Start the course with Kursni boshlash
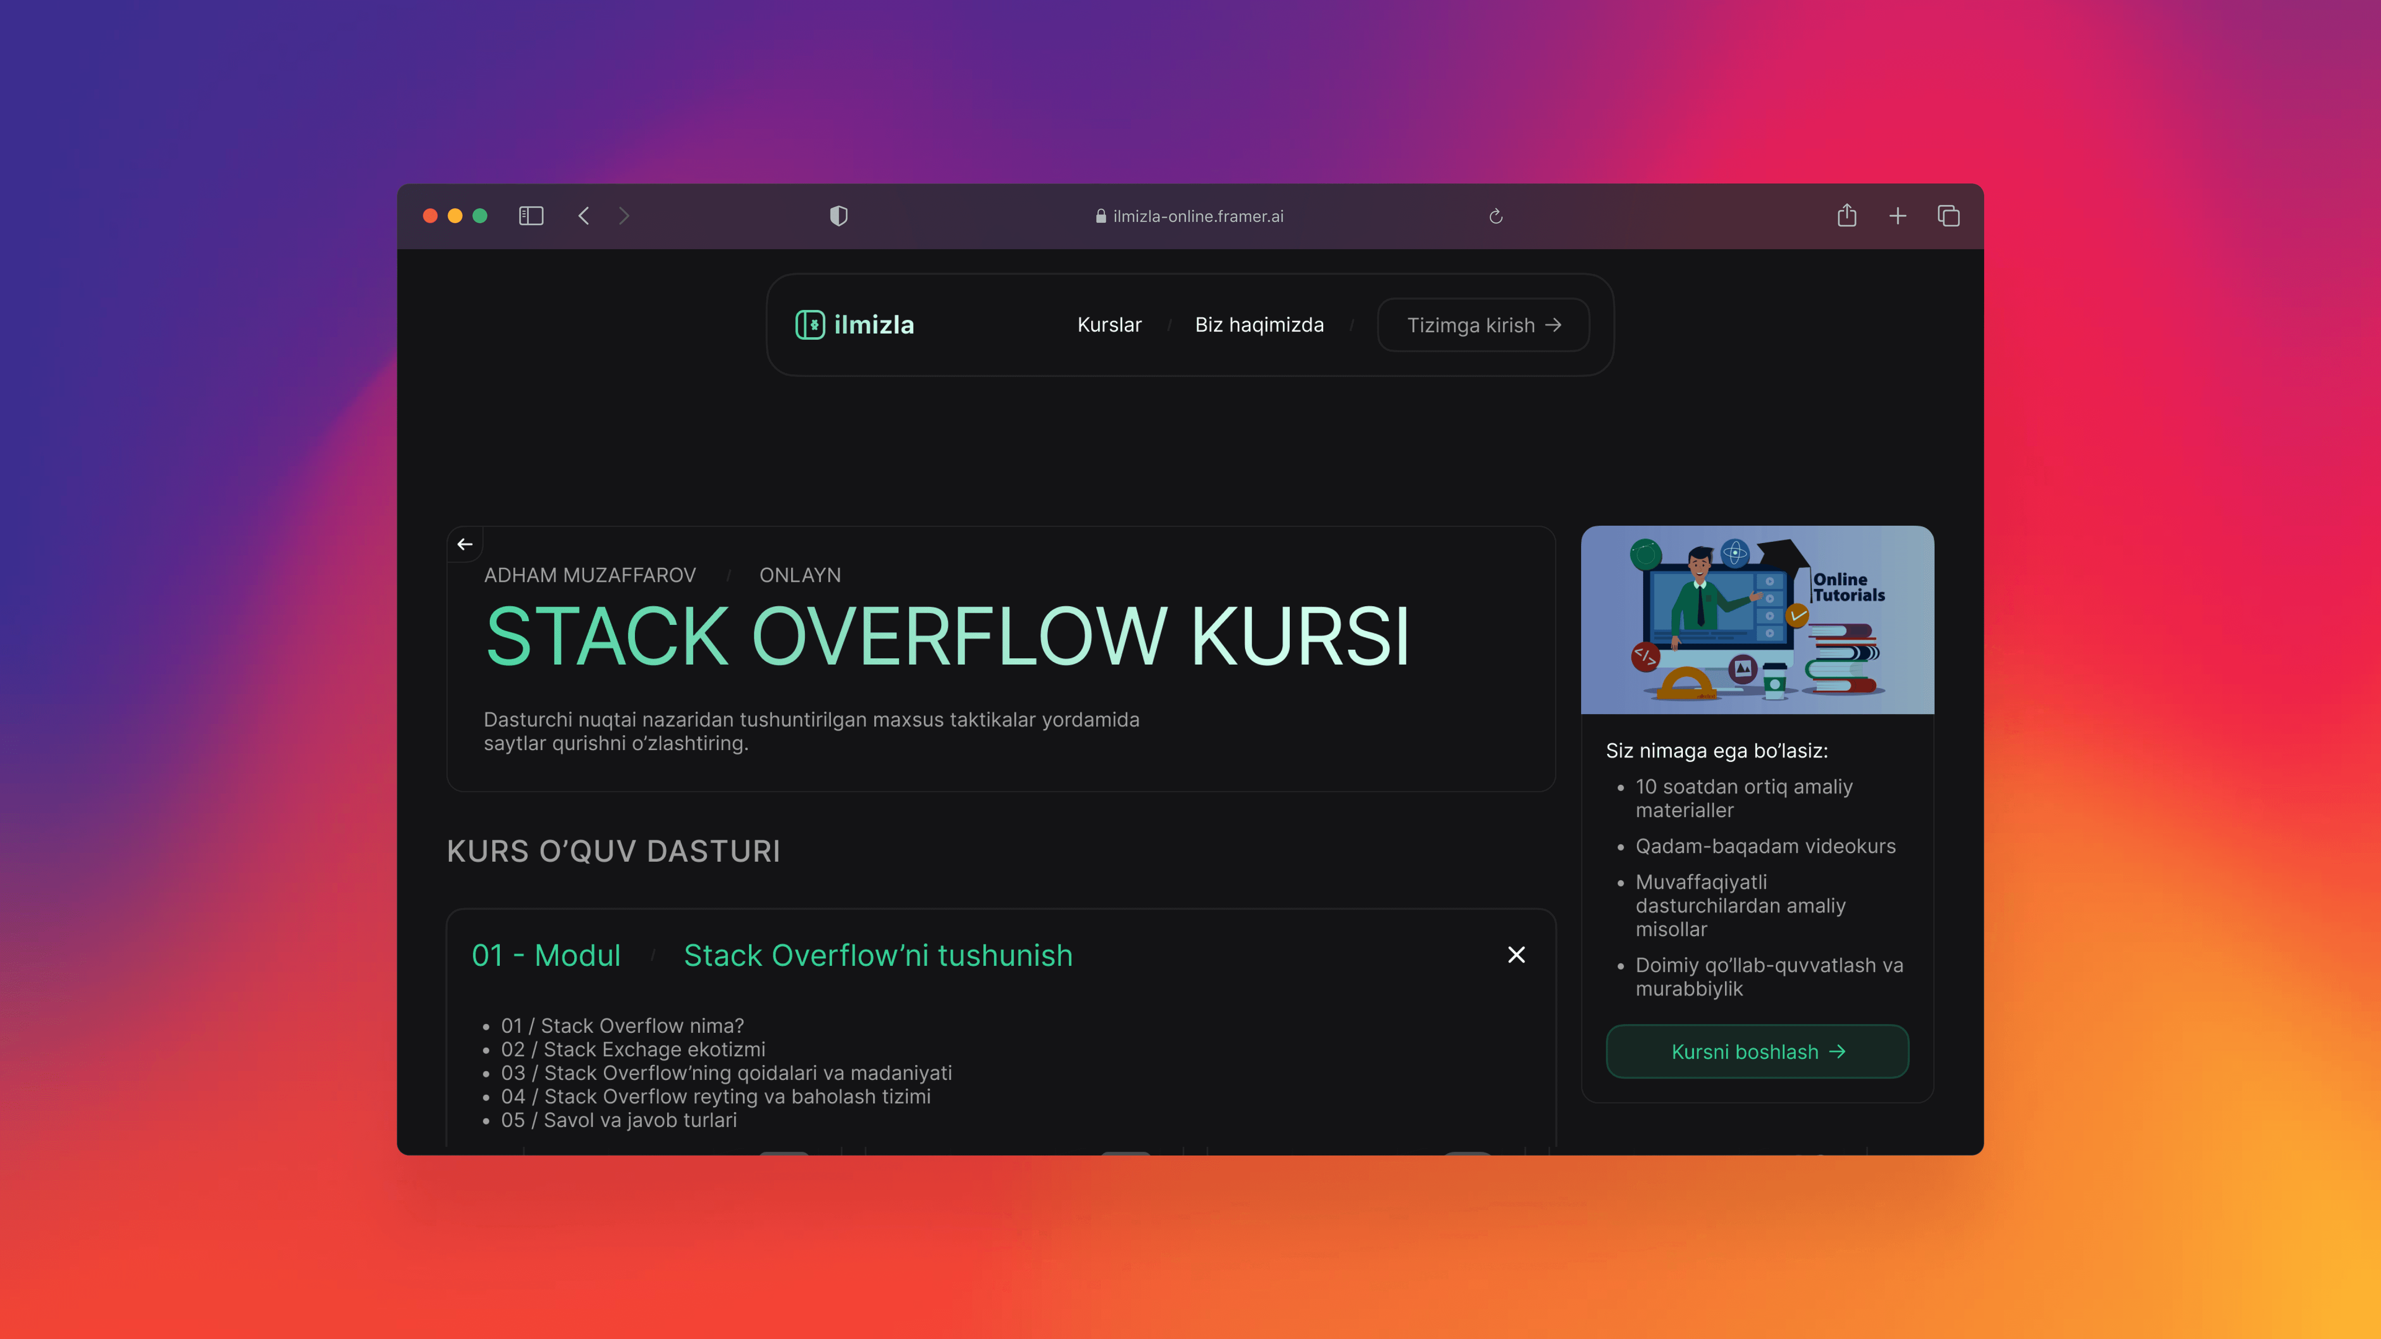 coord(1757,1052)
